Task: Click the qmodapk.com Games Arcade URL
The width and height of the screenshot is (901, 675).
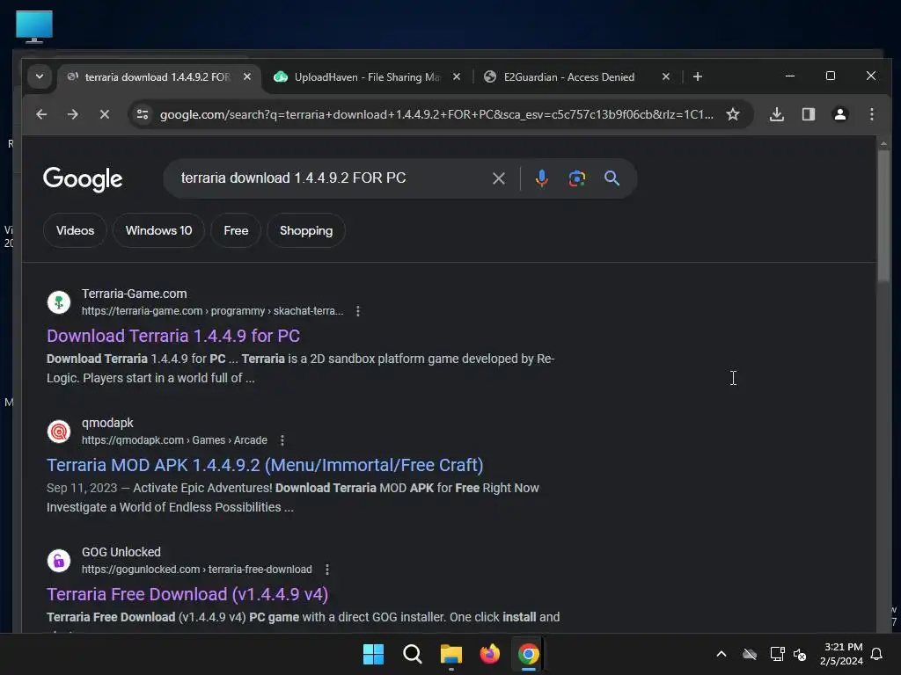Action: (x=174, y=440)
